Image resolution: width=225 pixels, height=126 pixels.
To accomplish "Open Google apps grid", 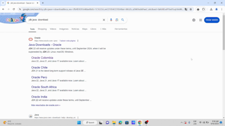I will (x=201, y=20).
